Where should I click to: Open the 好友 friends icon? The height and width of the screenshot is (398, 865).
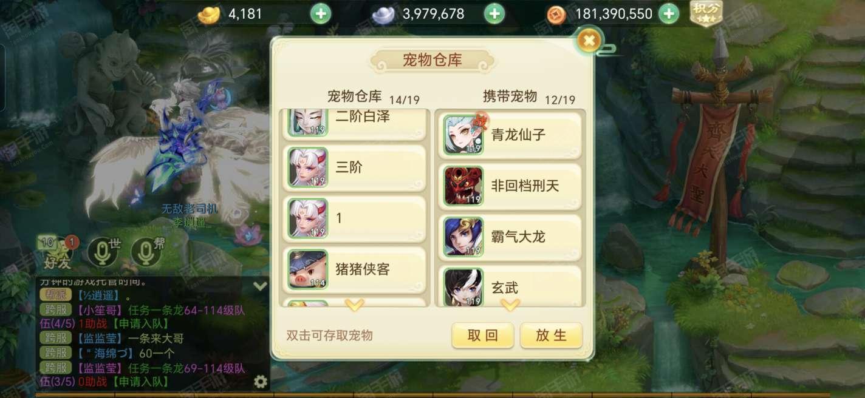pos(56,252)
